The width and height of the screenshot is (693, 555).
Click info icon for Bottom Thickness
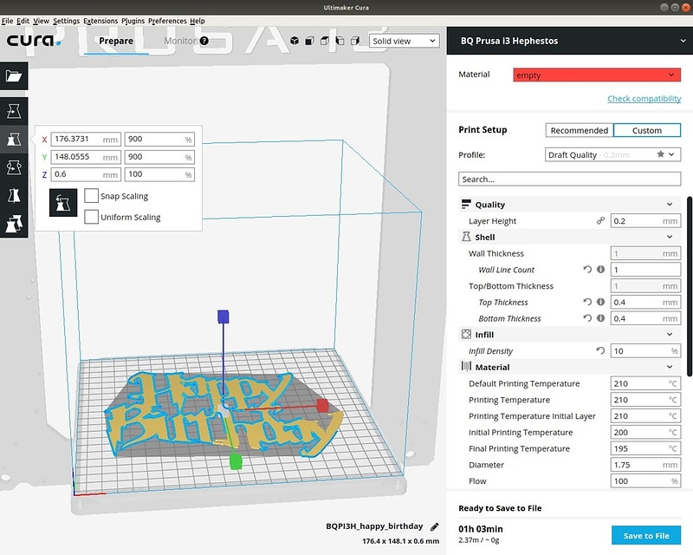tap(600, 317)
